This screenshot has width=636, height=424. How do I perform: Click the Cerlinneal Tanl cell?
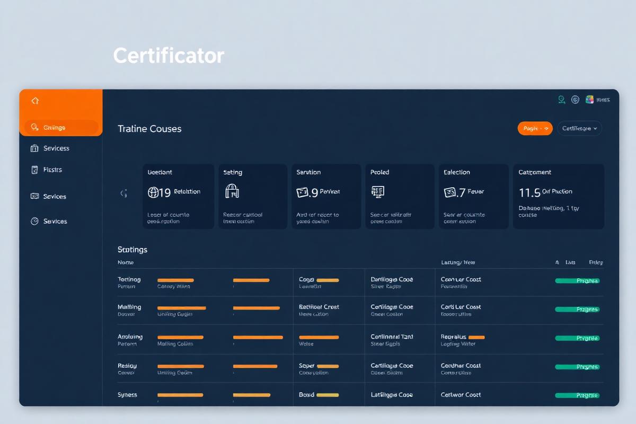point(392,337)
